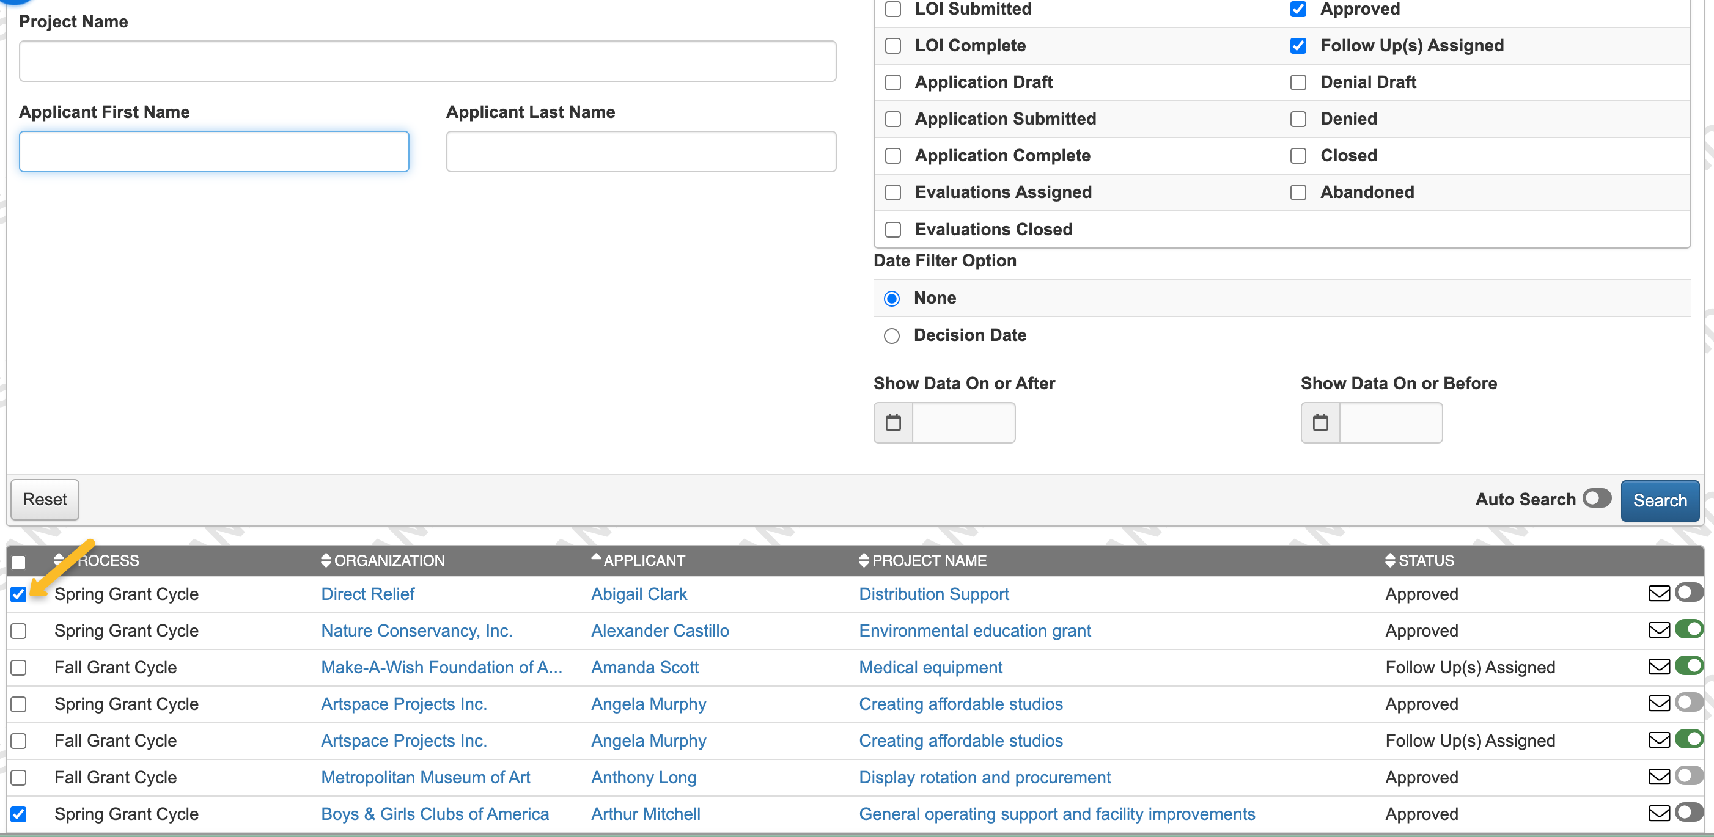
Task: Check the row checkbox for Amanda Scott
Action: click(x=18, y=667)
